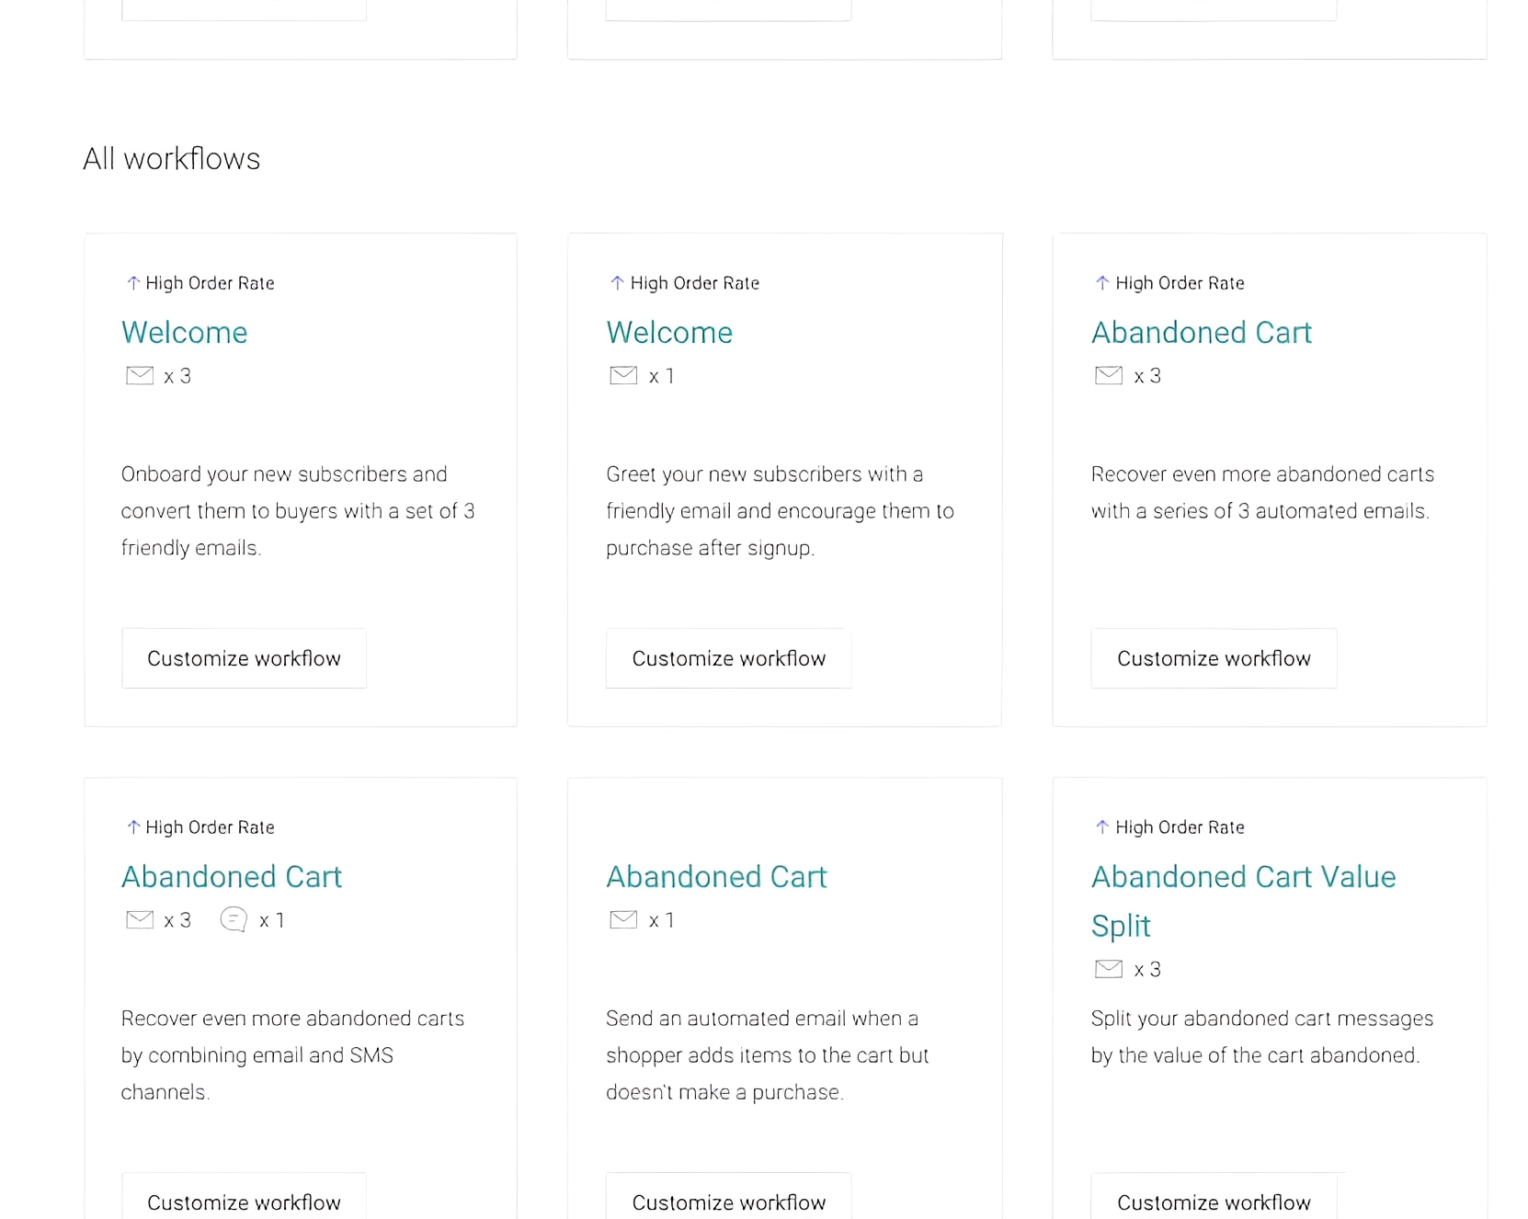Customize the single-email Abandoned Cart workflow
The width and height of the screenshot is (1528, 1219).
point(729,1198)
